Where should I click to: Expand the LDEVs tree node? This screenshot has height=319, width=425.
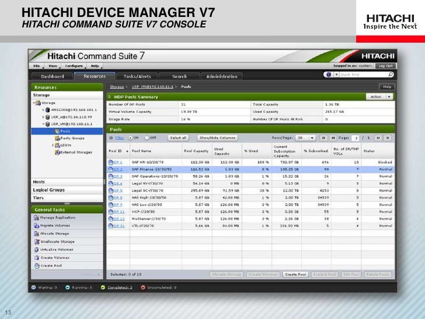coord(53,145)
